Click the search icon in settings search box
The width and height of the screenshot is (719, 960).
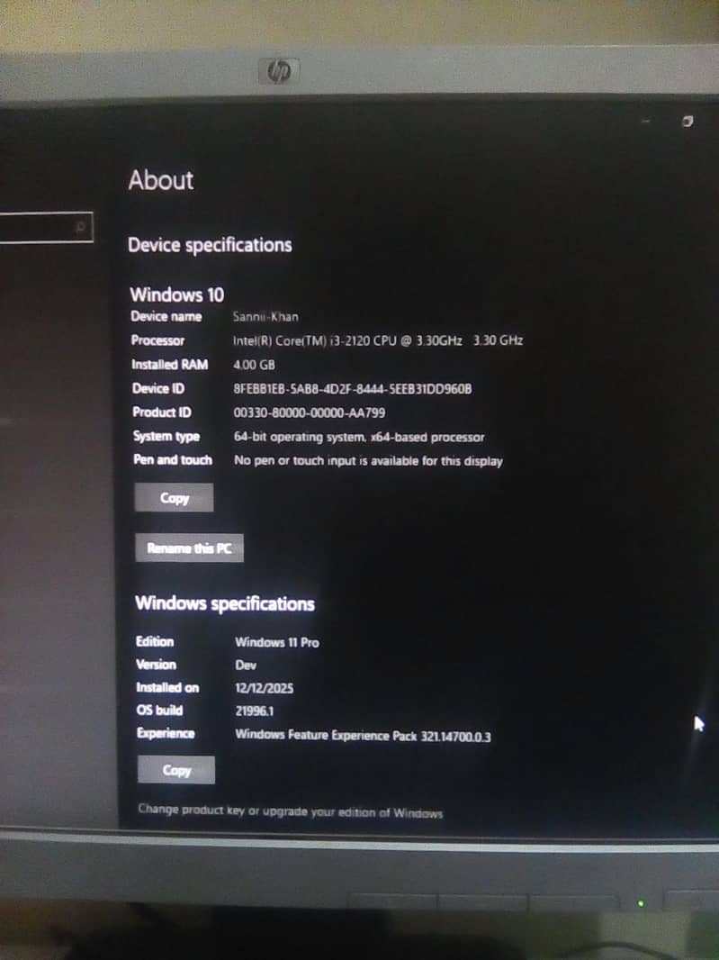[x=80, y=227]
